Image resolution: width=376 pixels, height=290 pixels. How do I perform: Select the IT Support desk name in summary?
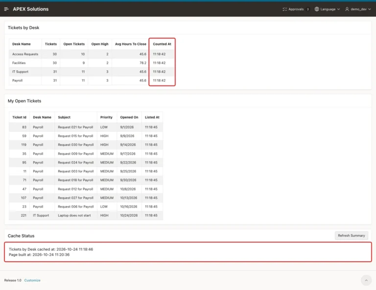point(20,72)
